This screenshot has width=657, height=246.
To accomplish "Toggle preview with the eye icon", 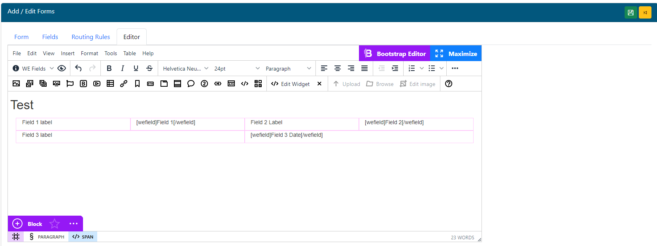I will point(62,68).
